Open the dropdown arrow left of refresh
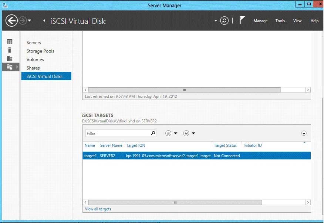 [x=216, y=21]
